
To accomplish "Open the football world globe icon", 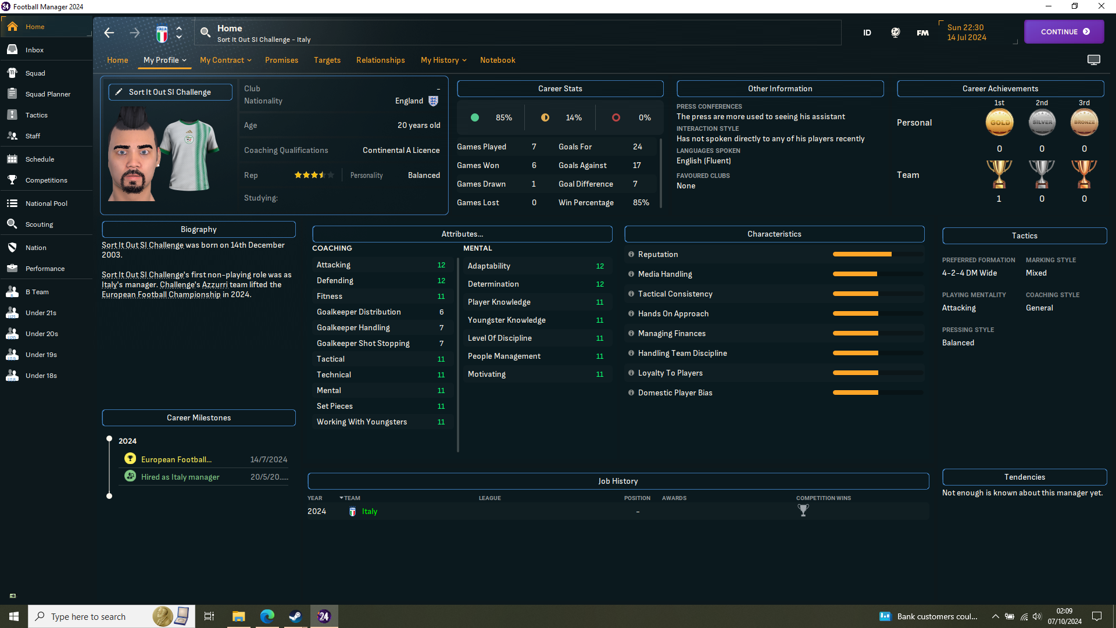I will tap(896, 33).
